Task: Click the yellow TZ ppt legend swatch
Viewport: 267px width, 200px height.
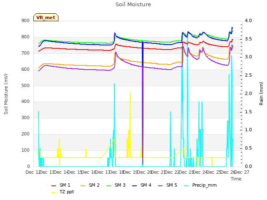Action: [x=54, y=192]
